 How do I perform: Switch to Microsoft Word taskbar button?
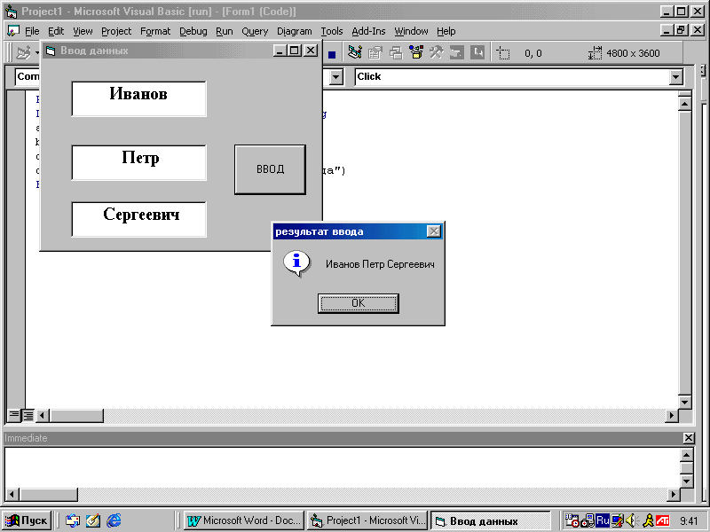coord(244,520)
